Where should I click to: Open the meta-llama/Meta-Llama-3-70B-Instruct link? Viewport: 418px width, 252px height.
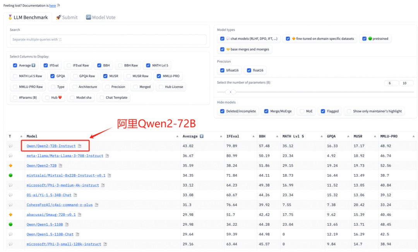(x=65, y=155)
